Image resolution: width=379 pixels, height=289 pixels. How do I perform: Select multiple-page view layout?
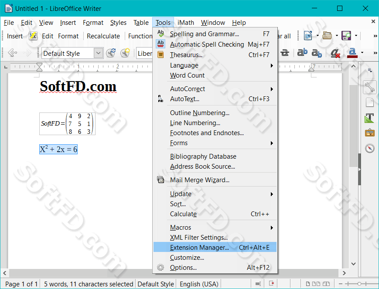click(x=316, y=284)
